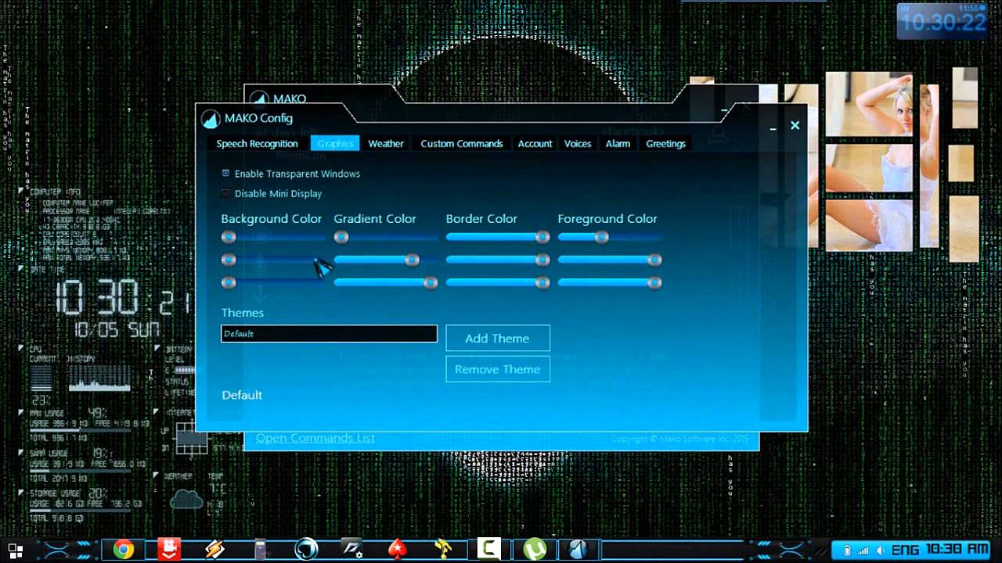Click the Themes name input field

329,334
